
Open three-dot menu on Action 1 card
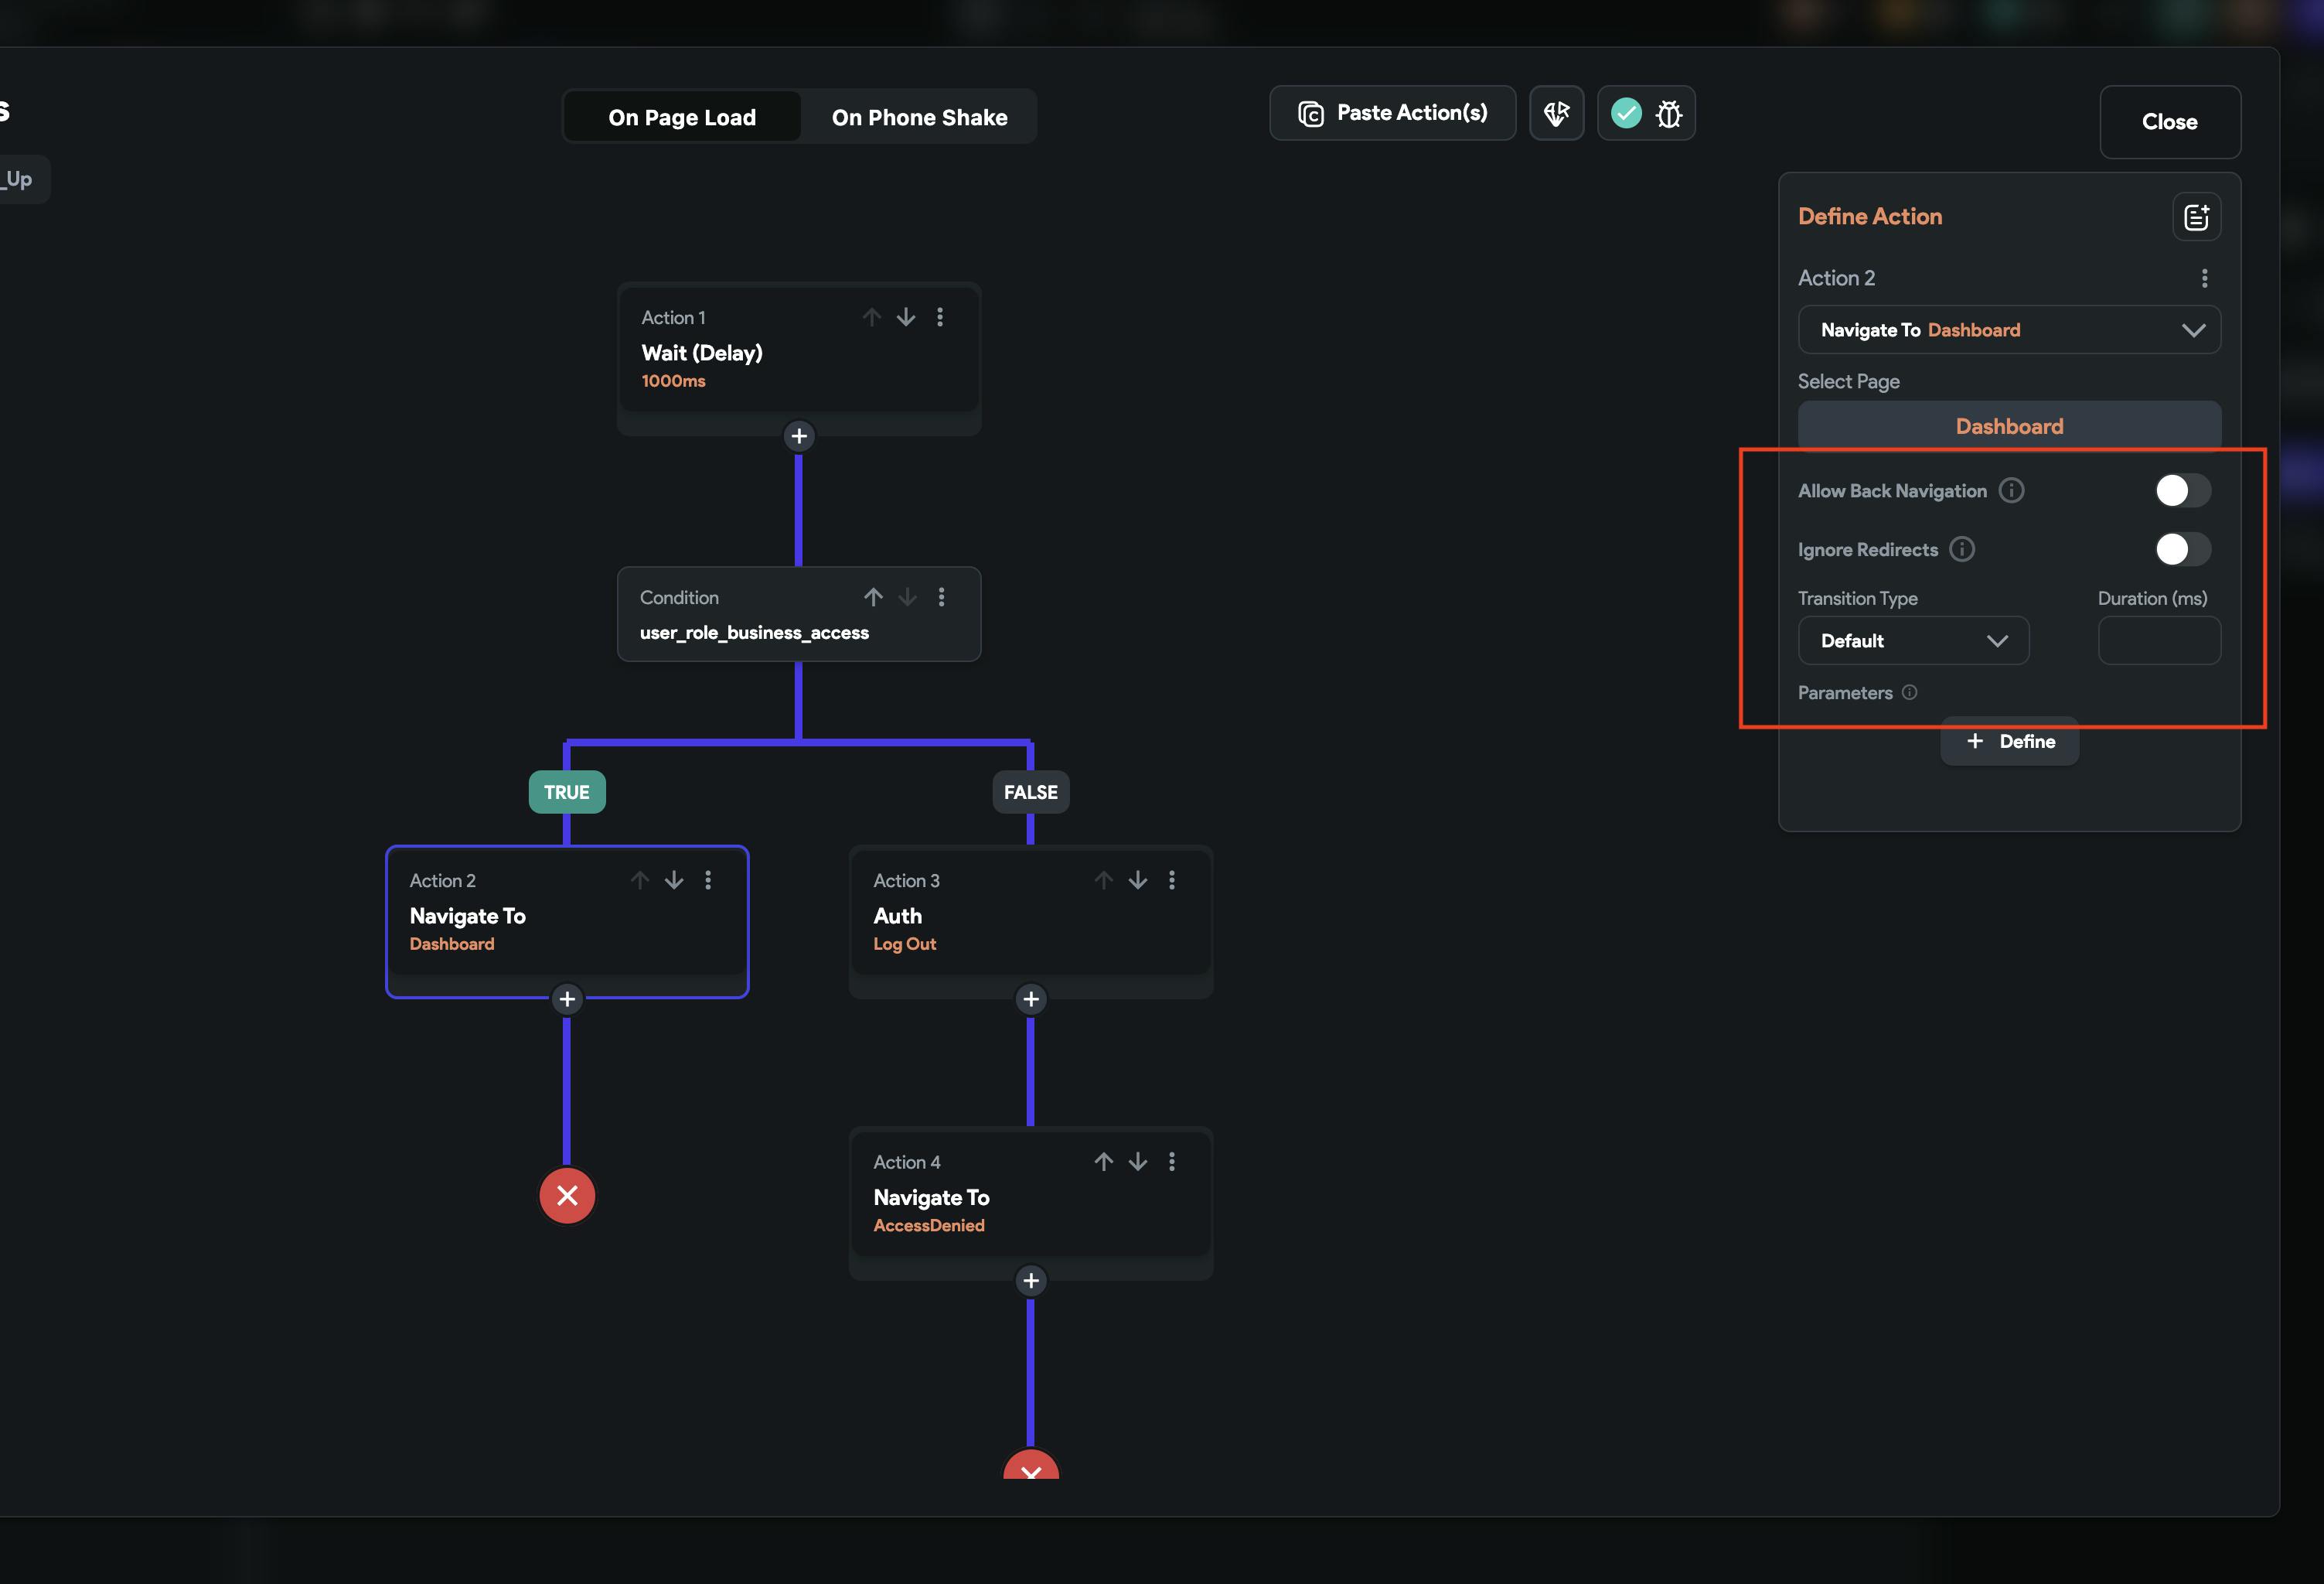click(939, 317)
